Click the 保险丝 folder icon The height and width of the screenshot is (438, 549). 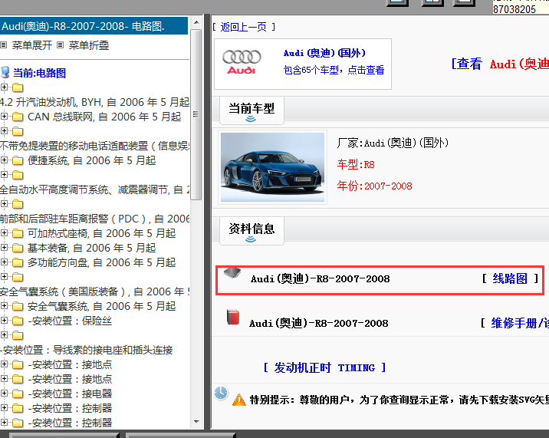coord(18,321)
